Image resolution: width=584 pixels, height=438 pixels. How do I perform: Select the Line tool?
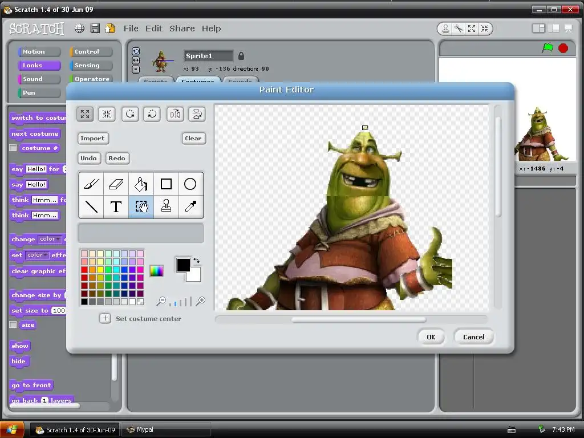pos(91,206)
